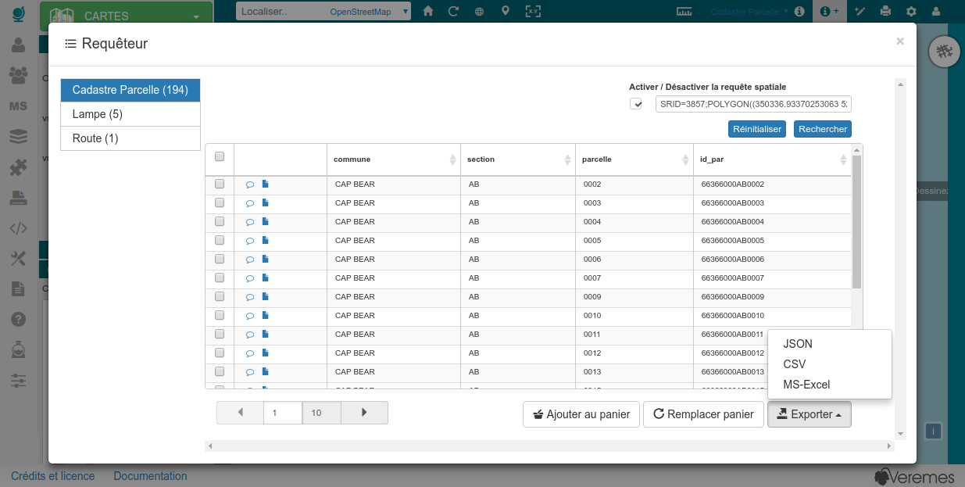The height and width of the screenshot is (487, 965).
Task: Click the Rechercher button
Action: (x=823, y=129)
